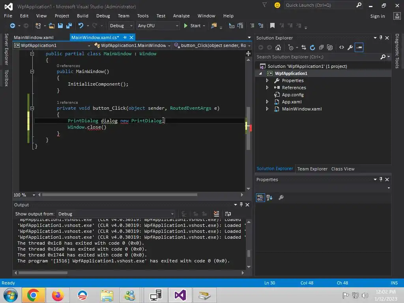Click the feedback smiley icon
This screenshot has width=404, height=303.
tap(277, 5)
